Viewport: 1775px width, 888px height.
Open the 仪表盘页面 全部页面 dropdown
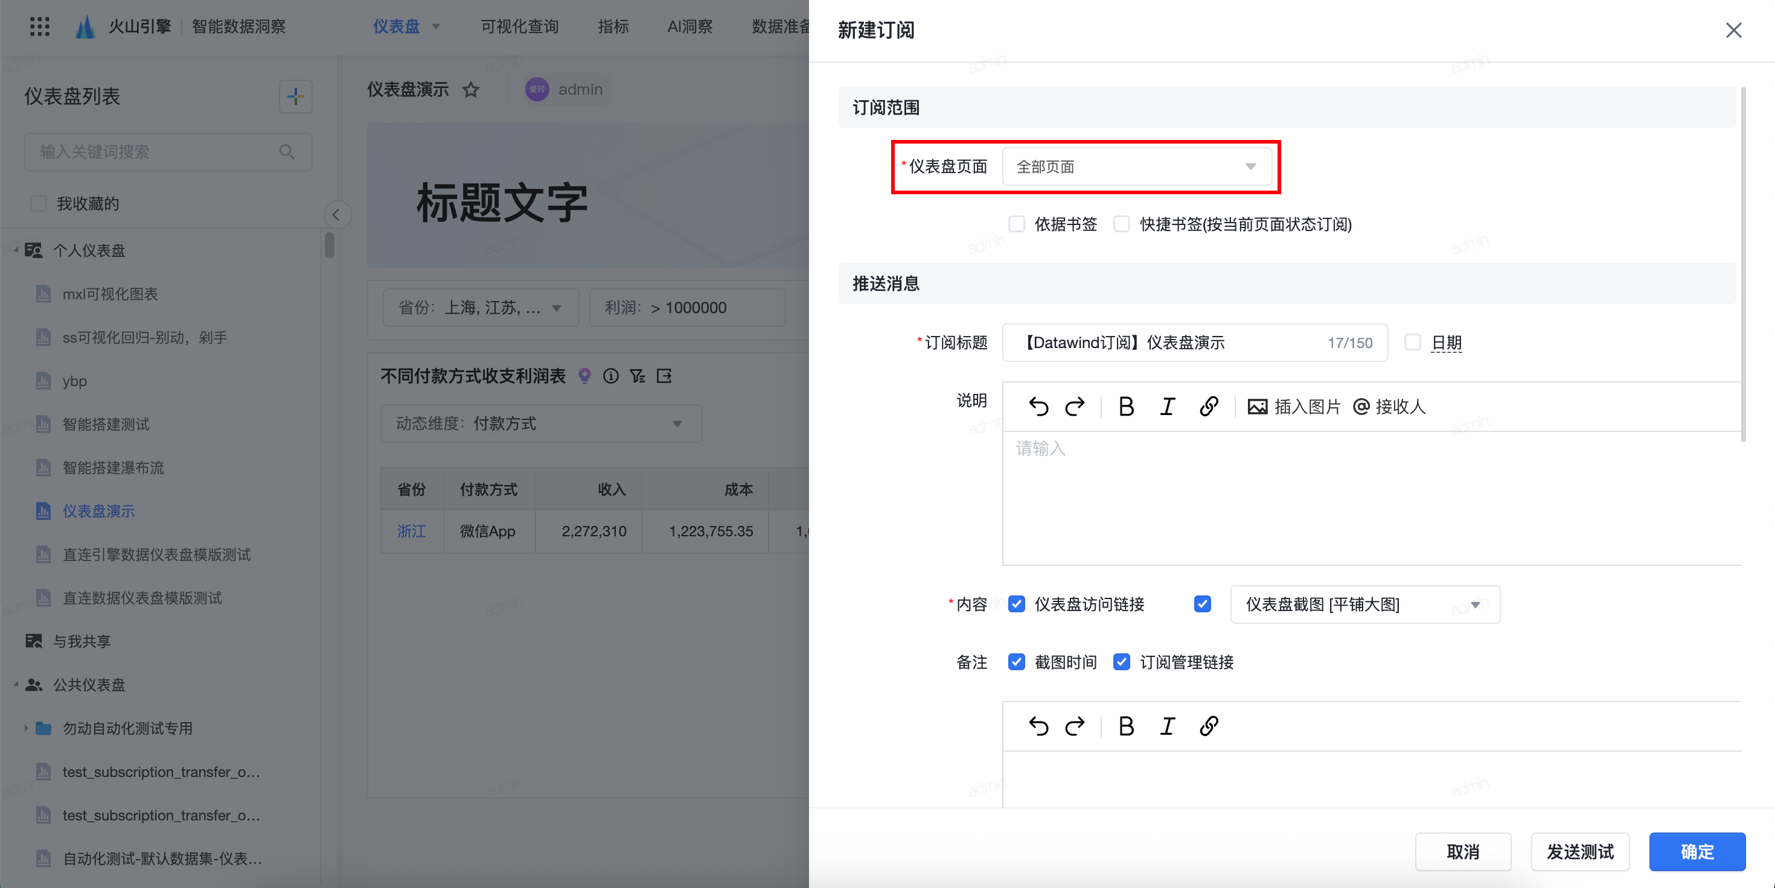pyautogui.click(x=1137, y=166)
